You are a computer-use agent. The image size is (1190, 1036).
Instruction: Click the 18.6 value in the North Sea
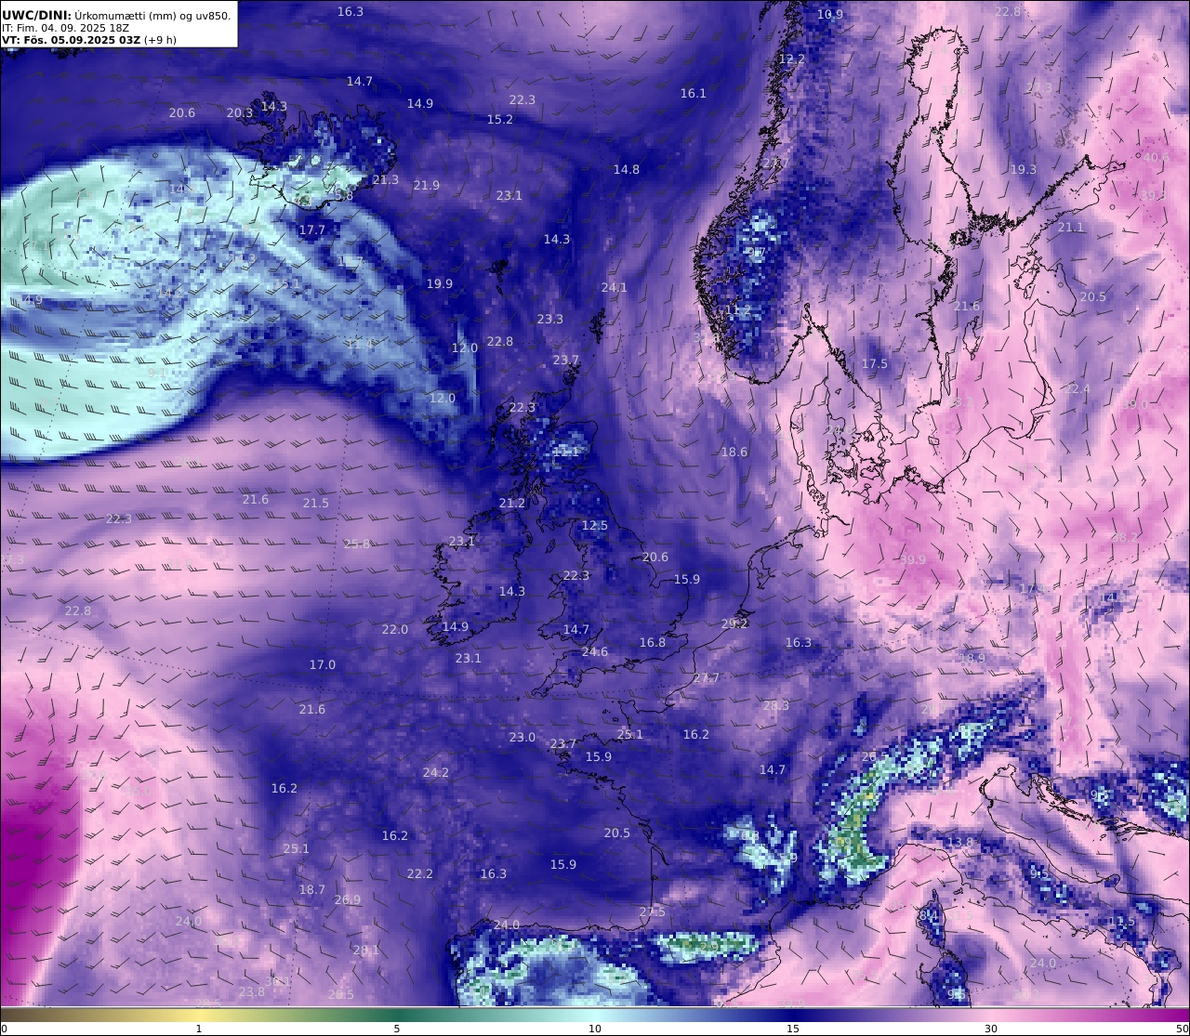pos(734,452)
